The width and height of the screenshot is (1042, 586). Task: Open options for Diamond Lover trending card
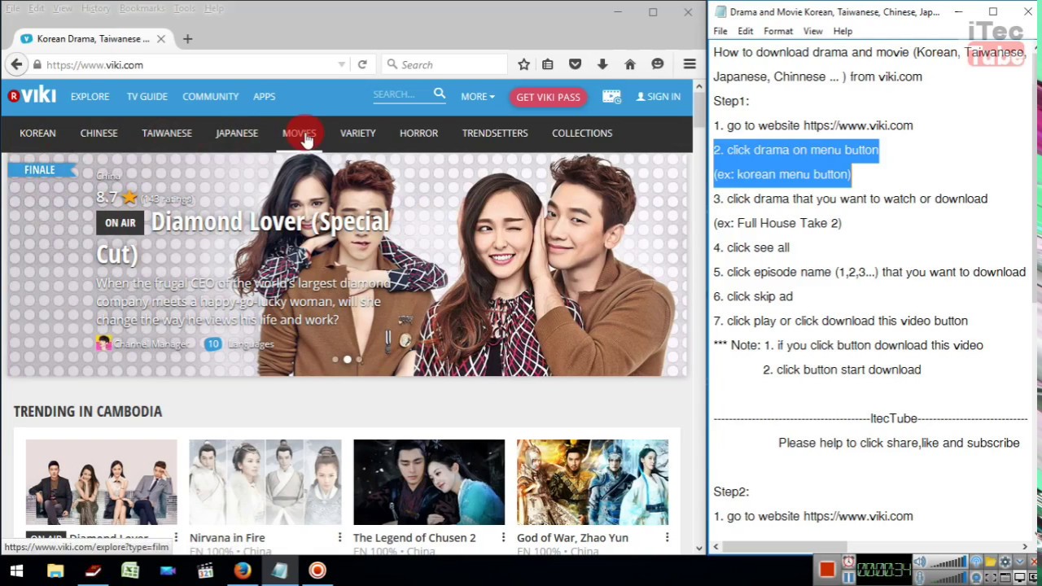176,537
